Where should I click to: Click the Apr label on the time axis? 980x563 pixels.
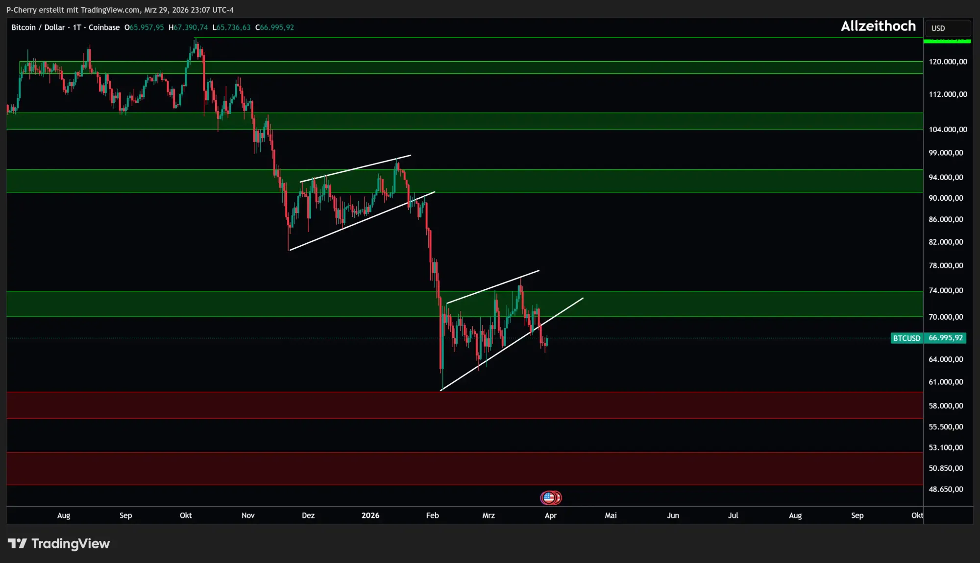551,516
